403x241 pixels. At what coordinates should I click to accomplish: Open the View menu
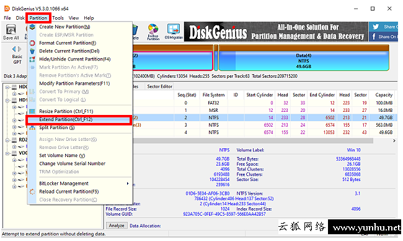click(74, 18)
